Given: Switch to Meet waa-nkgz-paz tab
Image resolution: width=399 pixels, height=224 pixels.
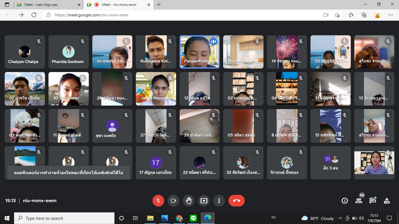Looking at the screenshot, I should click(49, 5).
